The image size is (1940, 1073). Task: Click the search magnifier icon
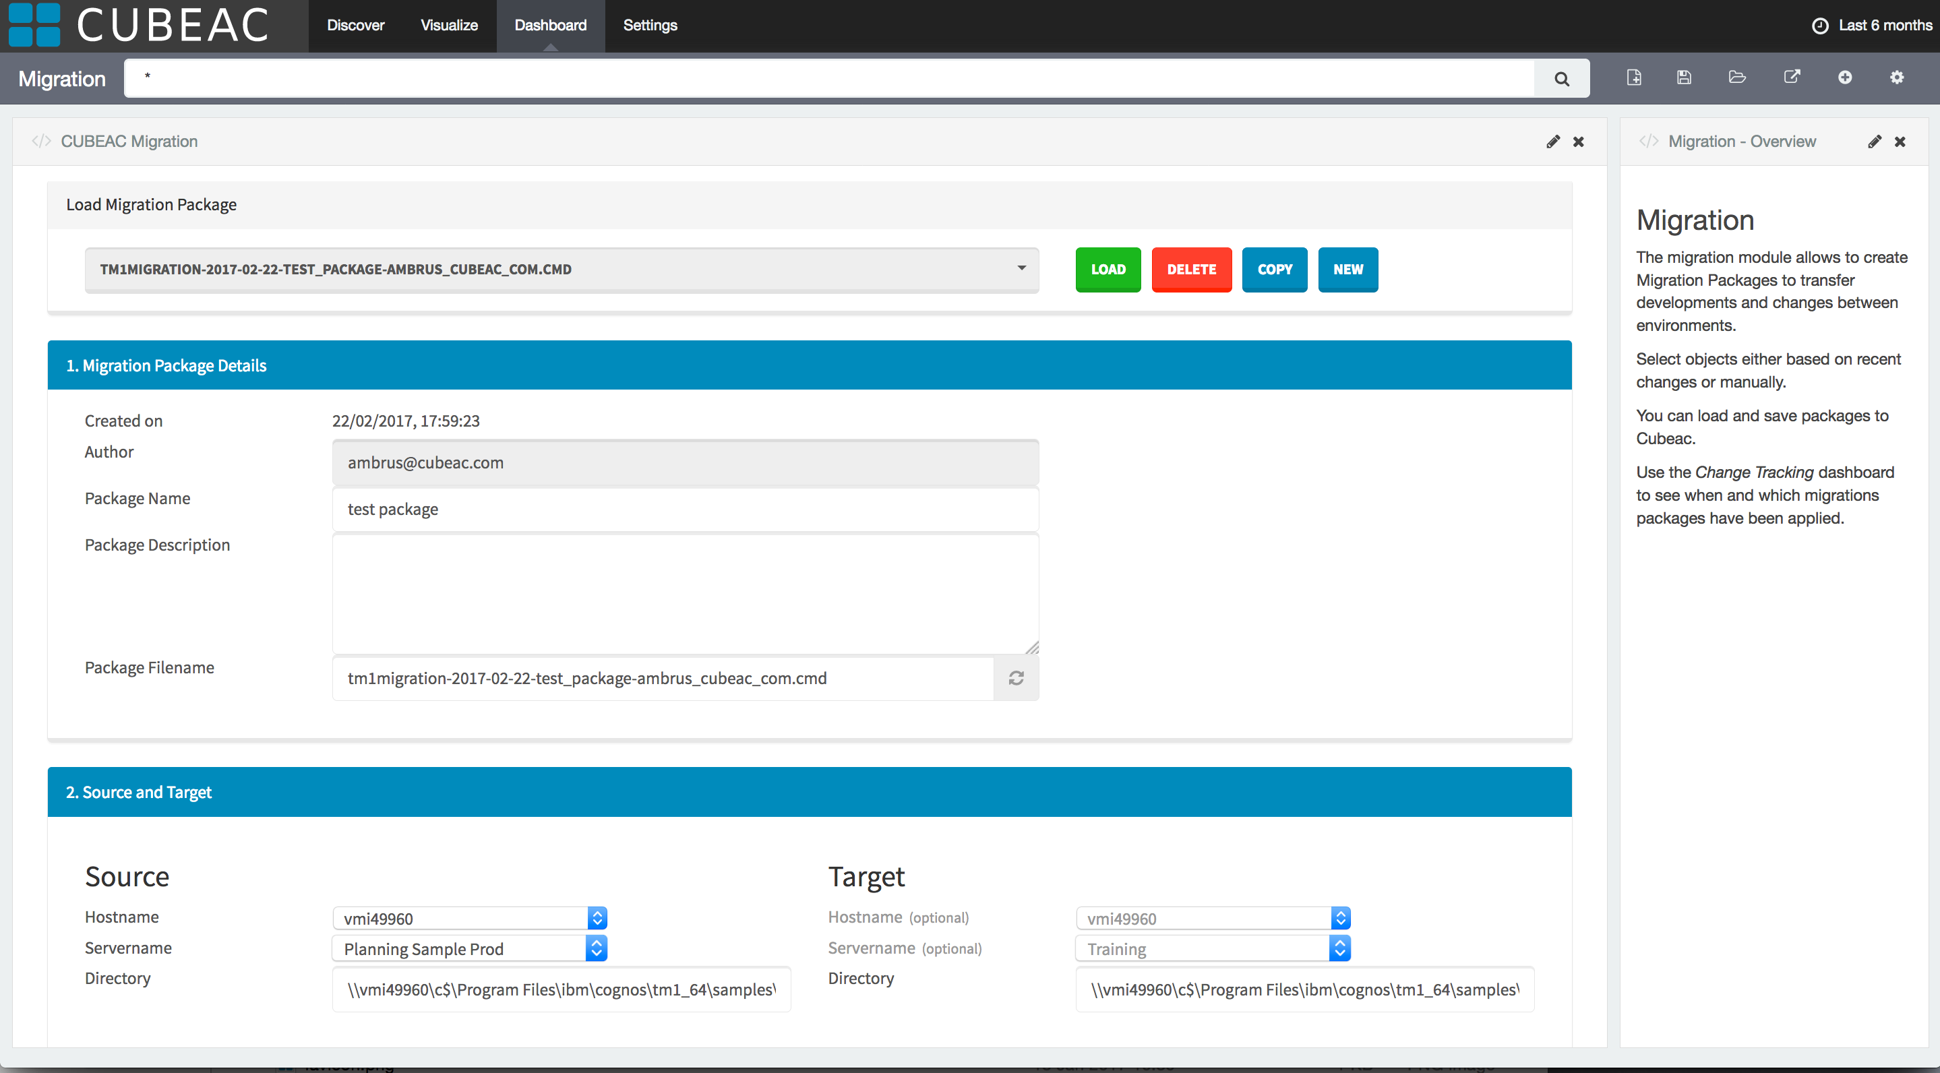[1561, 78]
